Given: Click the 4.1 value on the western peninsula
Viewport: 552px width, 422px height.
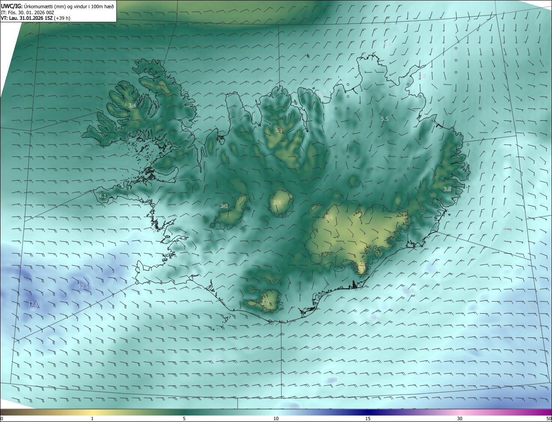Looking at the screenshot, I should pyautogui.click(x=102, y=196).
